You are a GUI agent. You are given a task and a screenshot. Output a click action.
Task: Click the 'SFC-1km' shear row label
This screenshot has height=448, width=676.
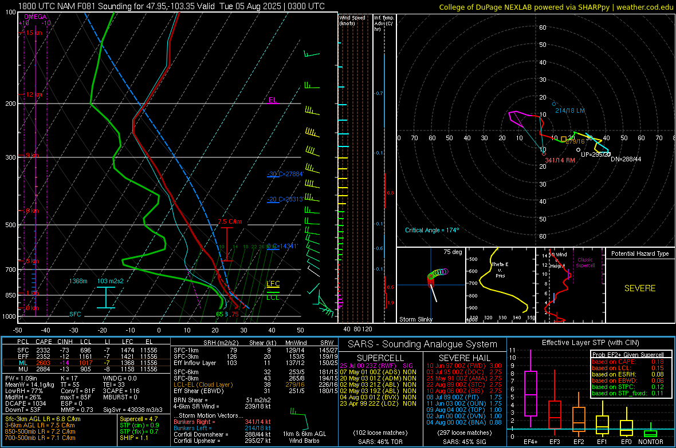(186, 350)
